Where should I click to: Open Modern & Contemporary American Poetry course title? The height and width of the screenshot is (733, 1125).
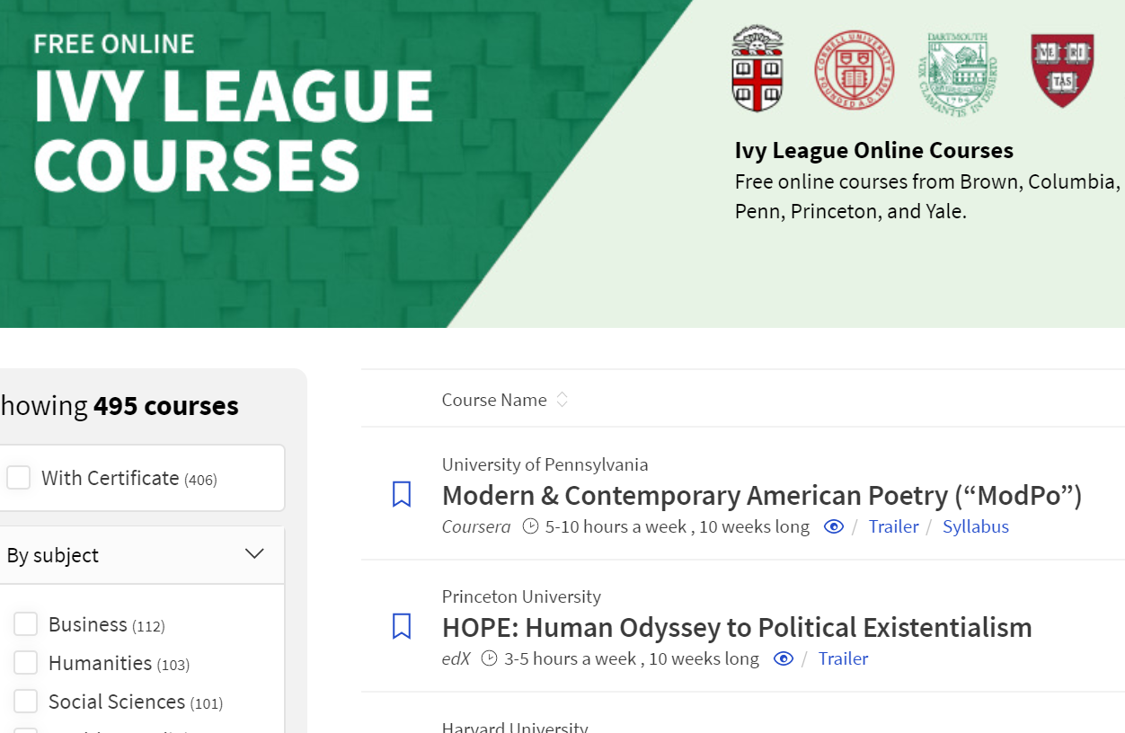761,495
